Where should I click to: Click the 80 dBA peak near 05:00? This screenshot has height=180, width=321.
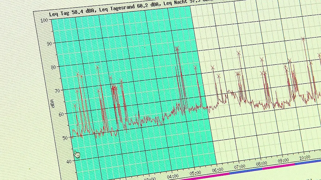pyautogui.click(x=195, y=67)
